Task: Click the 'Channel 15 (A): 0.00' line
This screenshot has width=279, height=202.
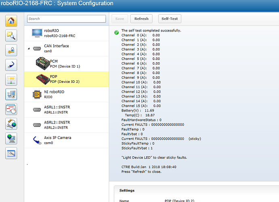Action: (x=141, y=106)
